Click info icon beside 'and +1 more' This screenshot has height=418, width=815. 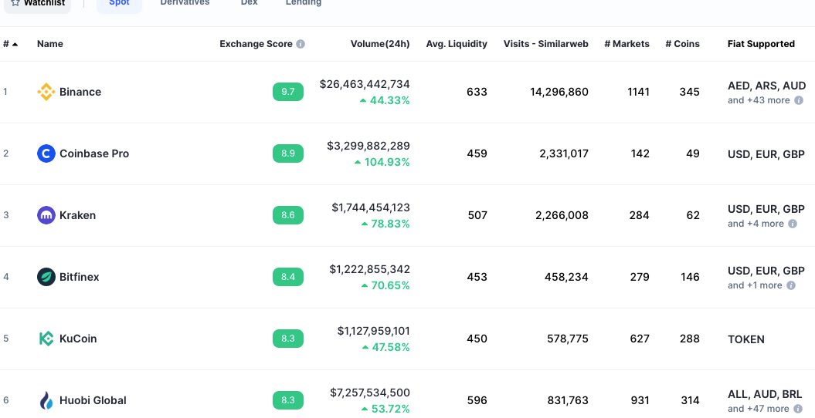click(791, 285)
